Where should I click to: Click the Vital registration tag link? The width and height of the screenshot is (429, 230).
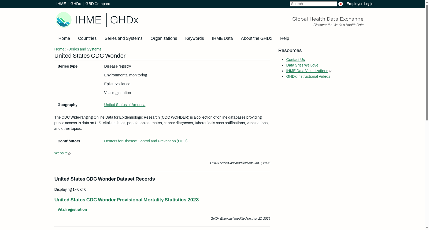coord(72,209)
